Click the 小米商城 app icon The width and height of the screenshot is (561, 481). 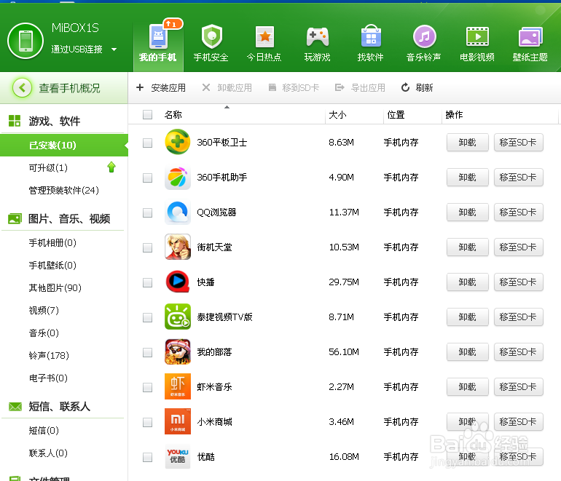coord(178,421)
